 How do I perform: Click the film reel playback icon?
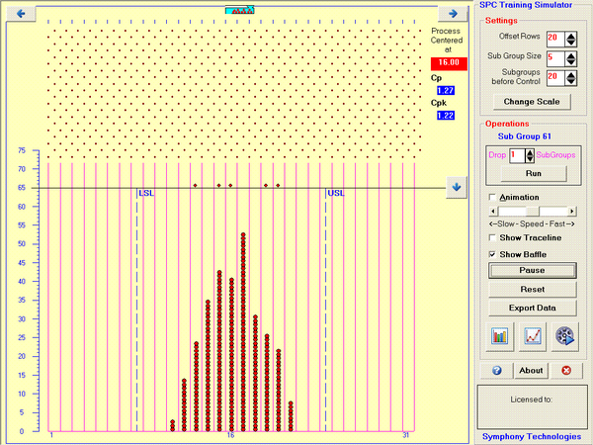564,336
